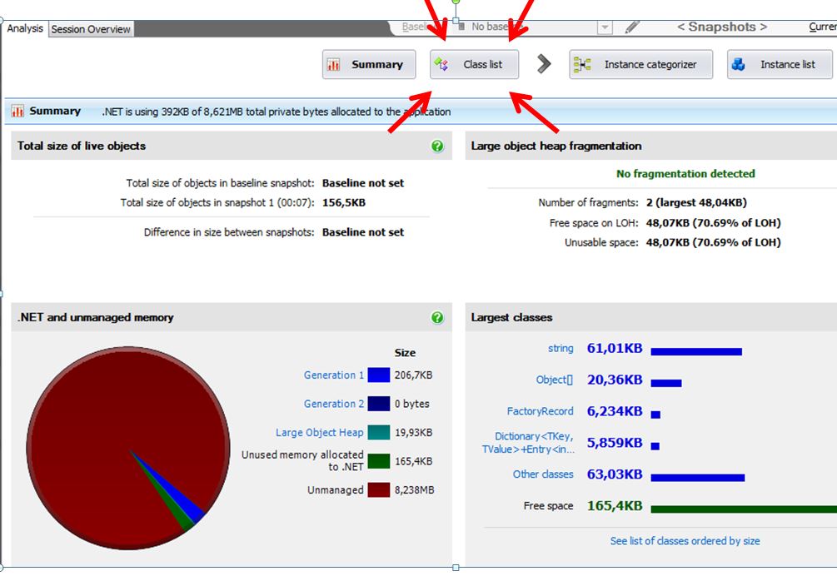
Task: Click the 63,03KB Other classes value
Action: pyautogui.click(x=615, y=474)
